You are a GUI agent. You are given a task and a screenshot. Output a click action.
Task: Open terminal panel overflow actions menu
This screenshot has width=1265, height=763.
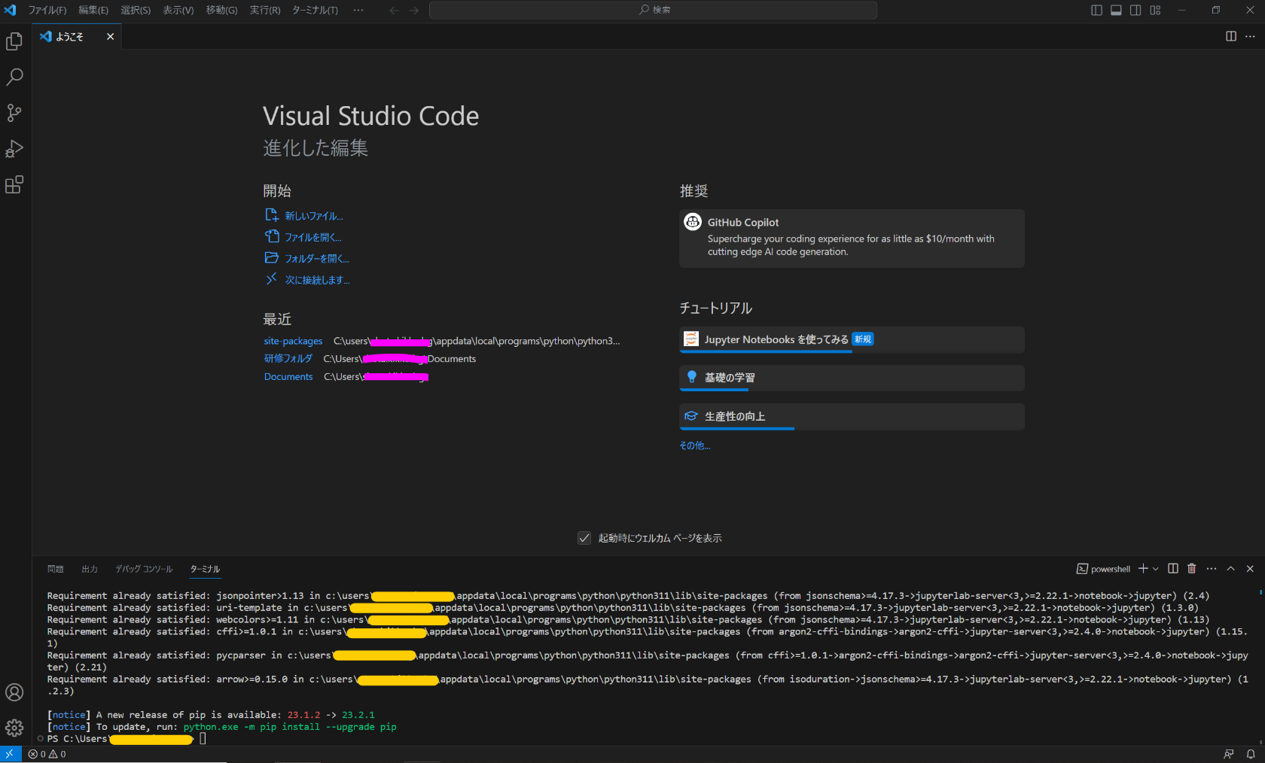click(1211, 569)
